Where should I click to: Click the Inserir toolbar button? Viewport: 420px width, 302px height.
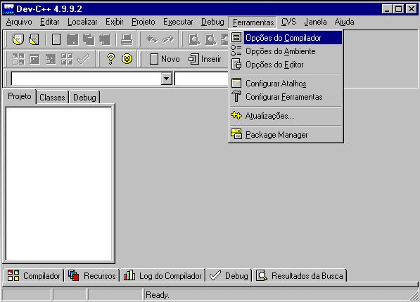point(205,59)
